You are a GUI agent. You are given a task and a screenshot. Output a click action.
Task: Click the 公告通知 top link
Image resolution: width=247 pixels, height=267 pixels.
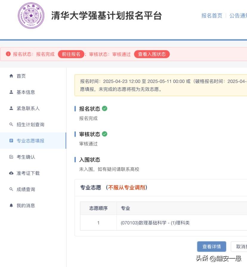238,16
